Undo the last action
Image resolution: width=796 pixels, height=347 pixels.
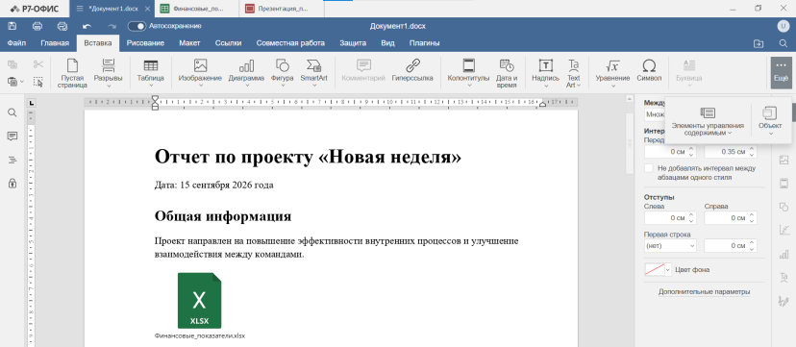coord(87,26)
